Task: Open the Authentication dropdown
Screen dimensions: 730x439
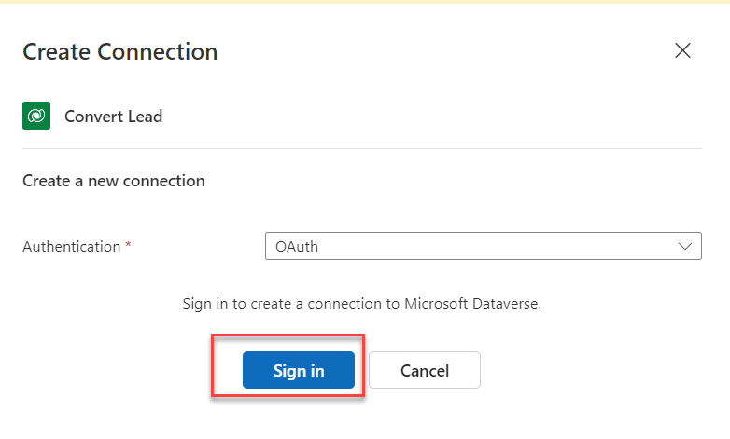Action: [484, 246]
